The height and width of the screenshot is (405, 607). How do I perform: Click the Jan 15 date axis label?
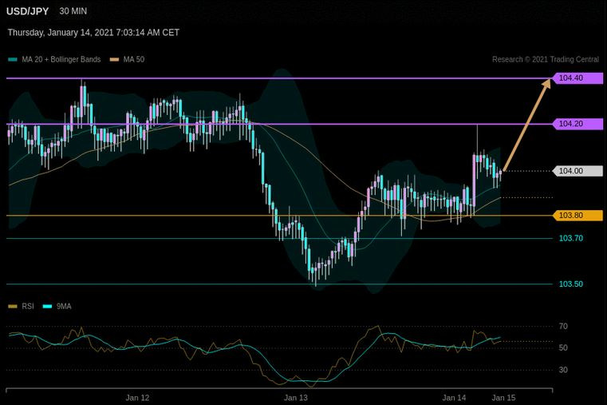click(x=503, y=398)
